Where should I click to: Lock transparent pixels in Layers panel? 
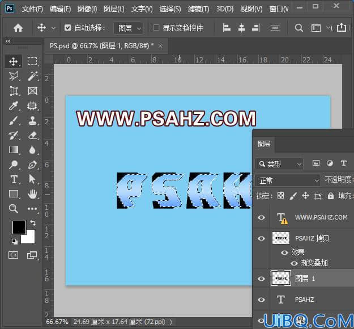(280, 196)
